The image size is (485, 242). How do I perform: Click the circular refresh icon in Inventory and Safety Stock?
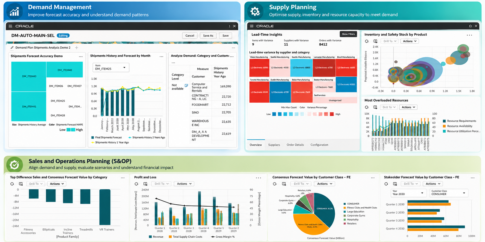coord(367,41)
